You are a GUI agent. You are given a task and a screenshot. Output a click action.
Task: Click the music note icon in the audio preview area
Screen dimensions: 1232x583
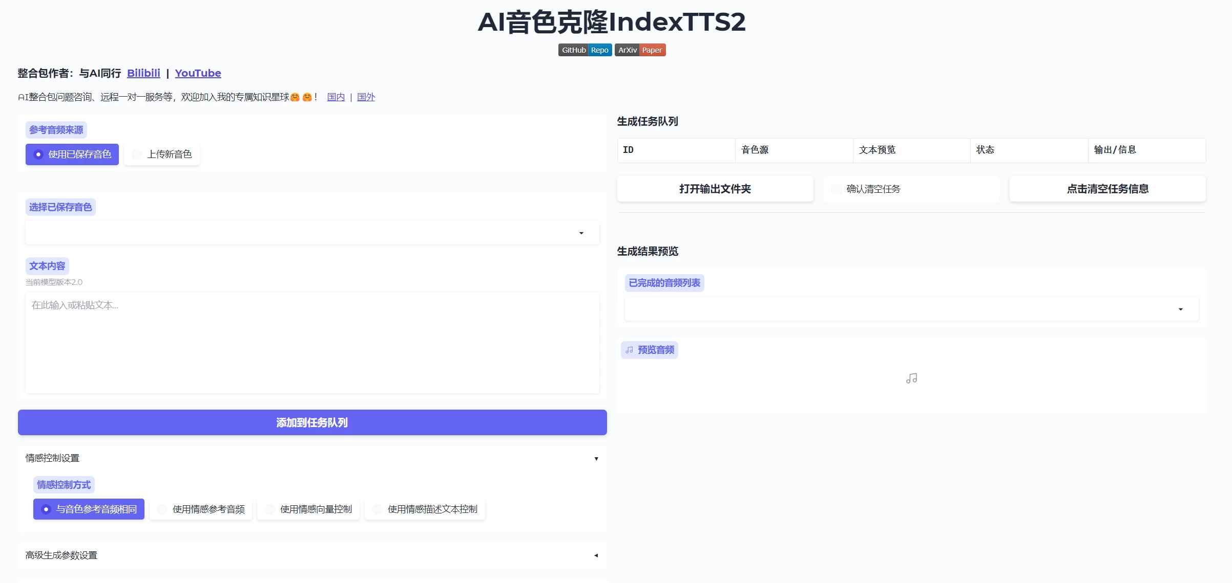(911, 378)
